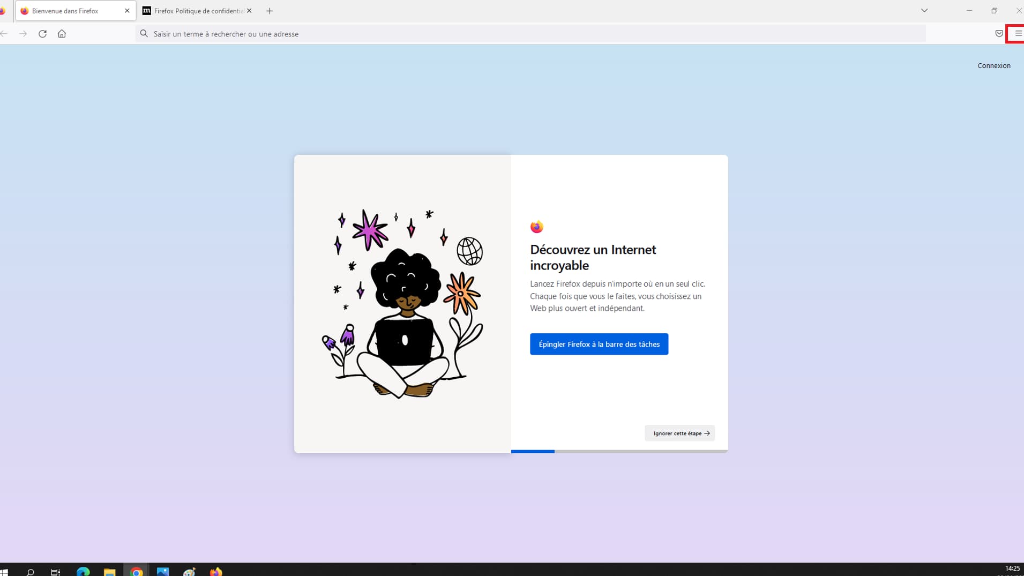Click the search magnifier in the address bar
1024x576 pixels.
[144, 34]
